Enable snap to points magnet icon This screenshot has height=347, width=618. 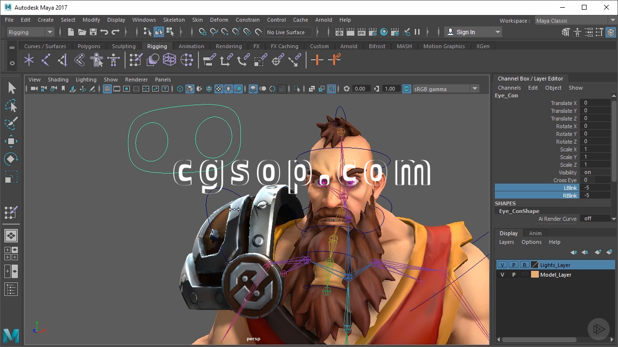(x=225, y=32)
